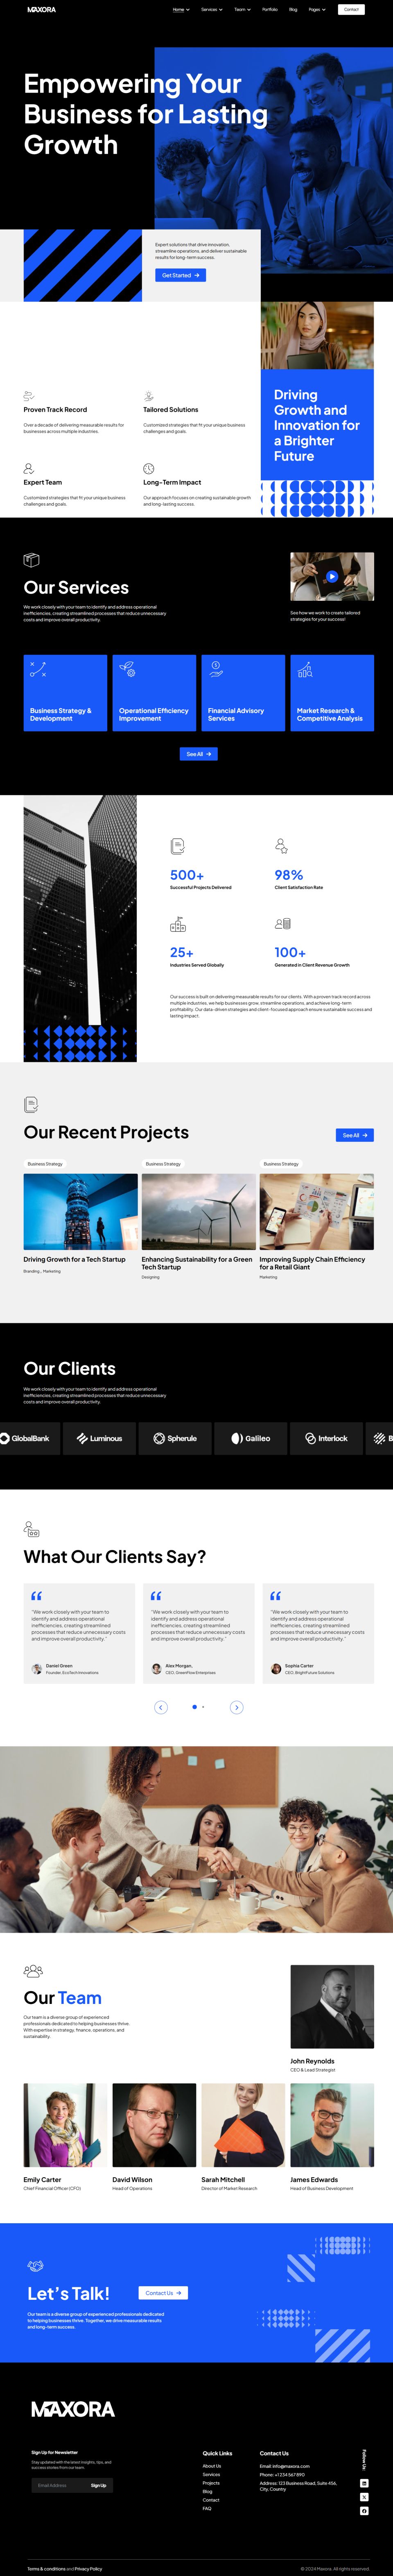Open the Financial Advisory Services card
This screenshot has width=393, height=2576.
coord(243,693)
